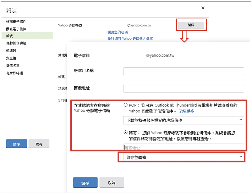Select the POP radio button
Screen dimensions: 252x195
125,105
